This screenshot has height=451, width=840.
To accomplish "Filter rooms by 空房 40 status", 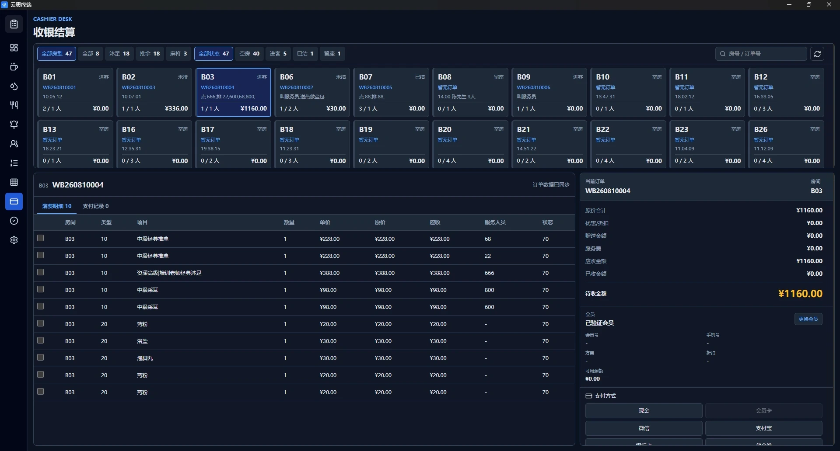I will tap(249, 54).
